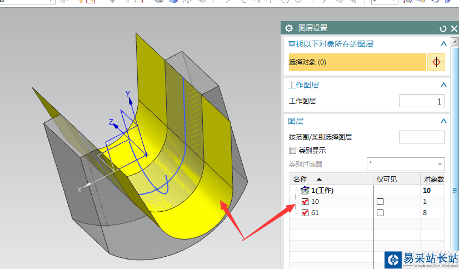The width and height of the screenshot is (459, 269).
Task: Click the layer stack icon beside 1(工作)
Action: [x=305, y=190]
